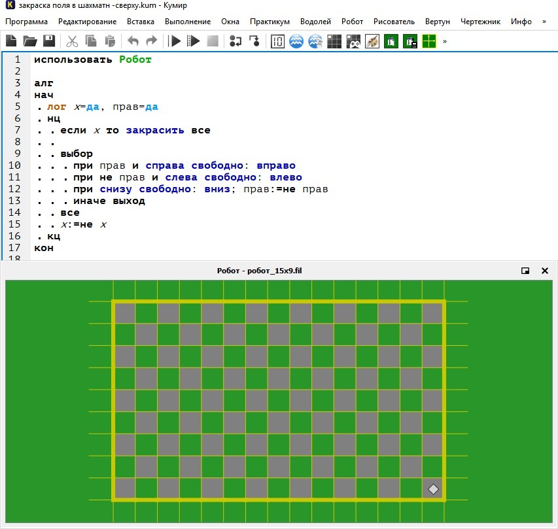Click the robot diamond marker on field
Viewport: 558px width, 529px height.
[433, 489]
